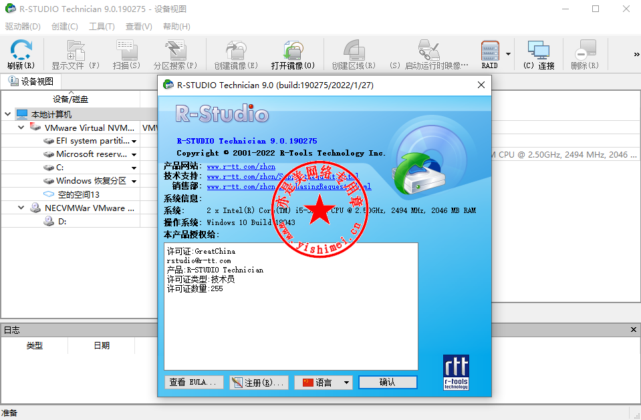Open dropdown arrow next to C: drive
641x420 pixels.
[134, 168]
